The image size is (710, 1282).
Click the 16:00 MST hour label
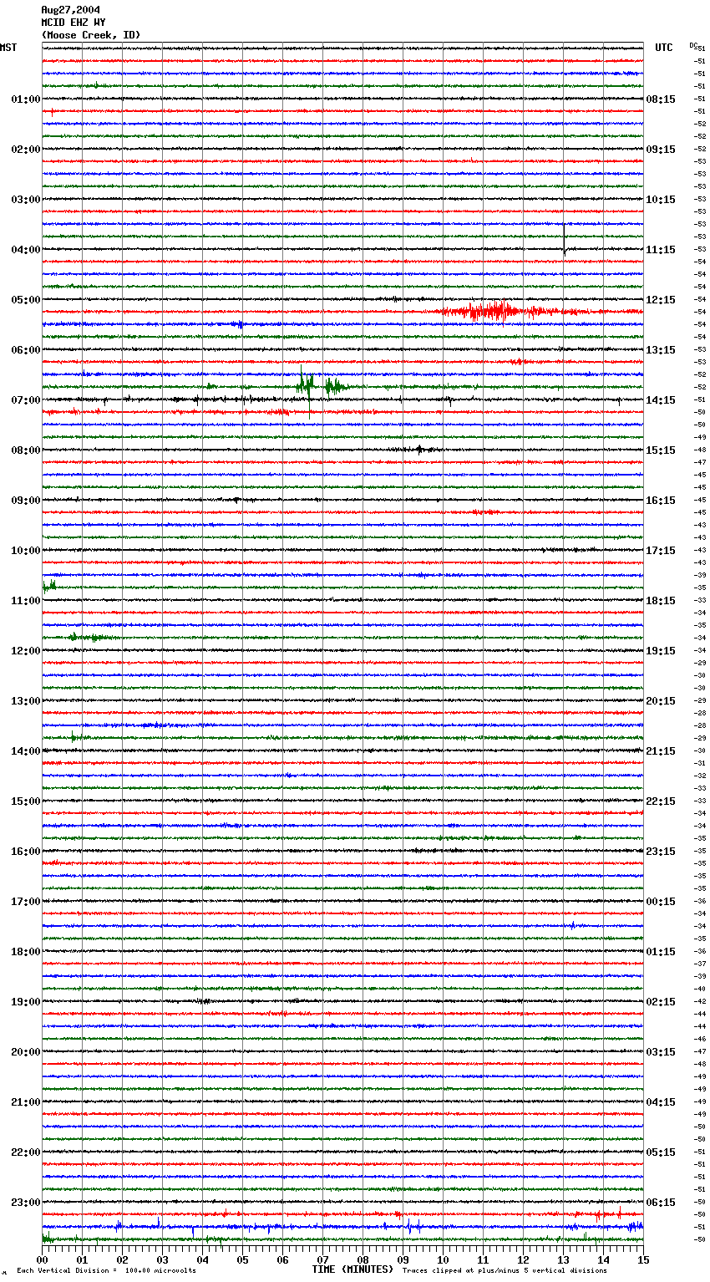click(x=26, y=852)
